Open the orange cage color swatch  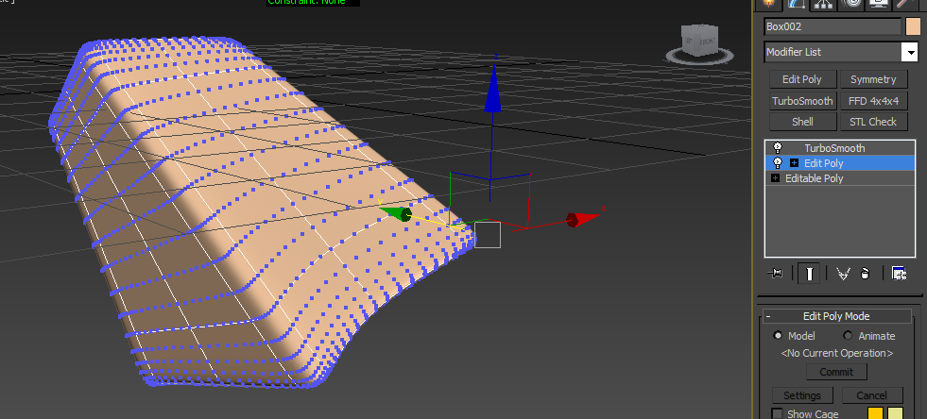tap(875, 413)
